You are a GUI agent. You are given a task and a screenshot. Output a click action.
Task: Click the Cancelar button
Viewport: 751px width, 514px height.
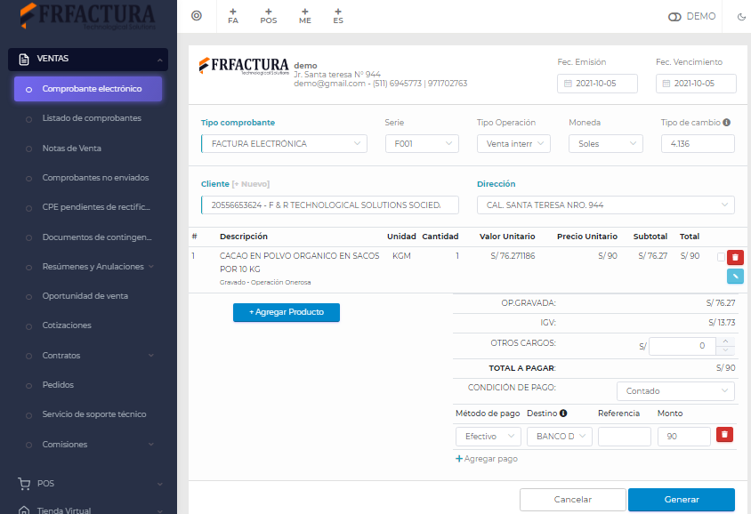[x=573, y=500]
